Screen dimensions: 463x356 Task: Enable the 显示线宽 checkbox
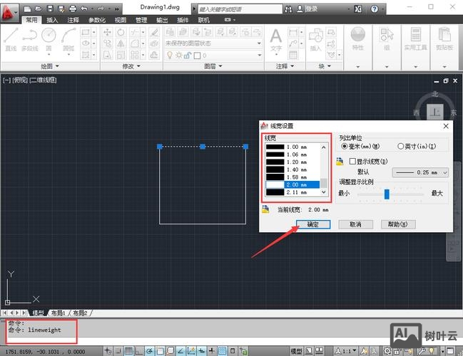click(352, 162)
